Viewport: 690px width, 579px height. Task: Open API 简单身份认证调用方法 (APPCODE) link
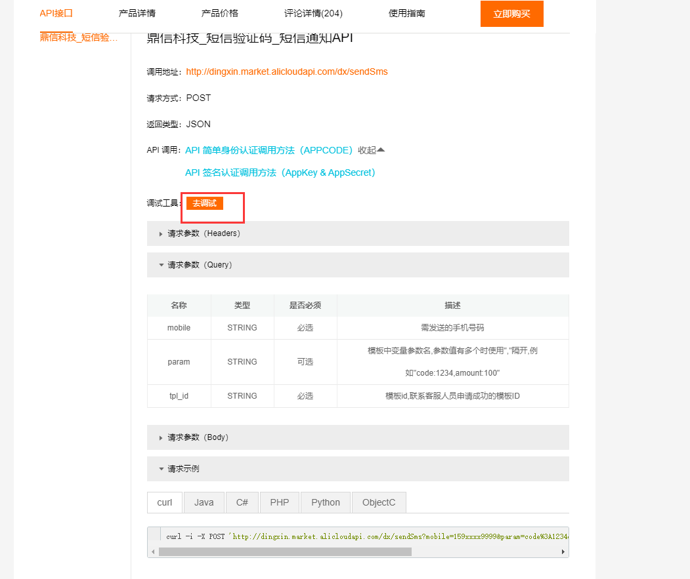(x=269, y=150)
